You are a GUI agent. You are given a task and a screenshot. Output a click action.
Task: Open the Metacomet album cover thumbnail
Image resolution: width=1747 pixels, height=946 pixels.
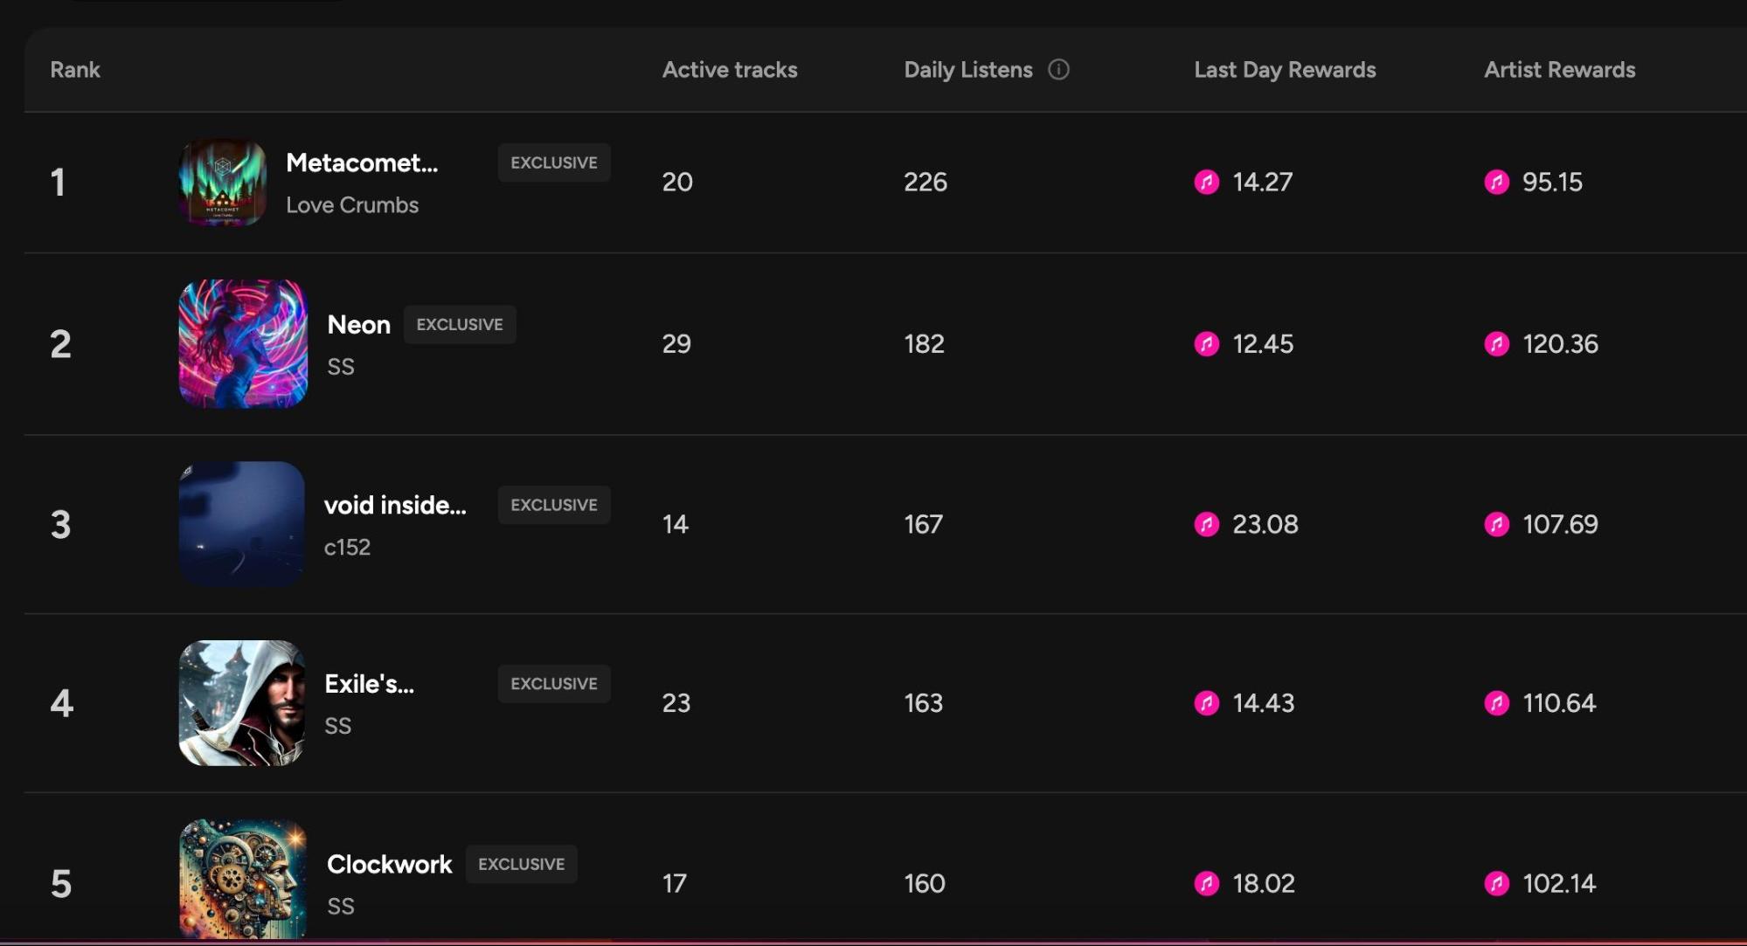click(222, 183)
